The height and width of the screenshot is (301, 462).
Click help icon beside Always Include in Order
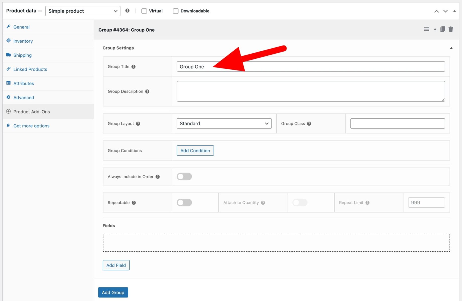(158, 177)
